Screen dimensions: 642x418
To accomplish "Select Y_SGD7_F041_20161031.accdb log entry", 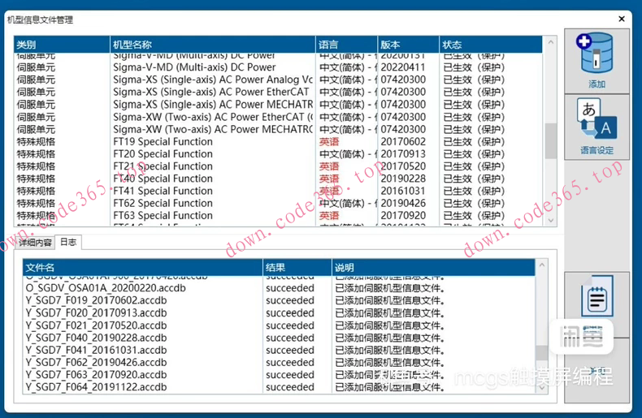I will pyautogui.click(x=279, y=350).
